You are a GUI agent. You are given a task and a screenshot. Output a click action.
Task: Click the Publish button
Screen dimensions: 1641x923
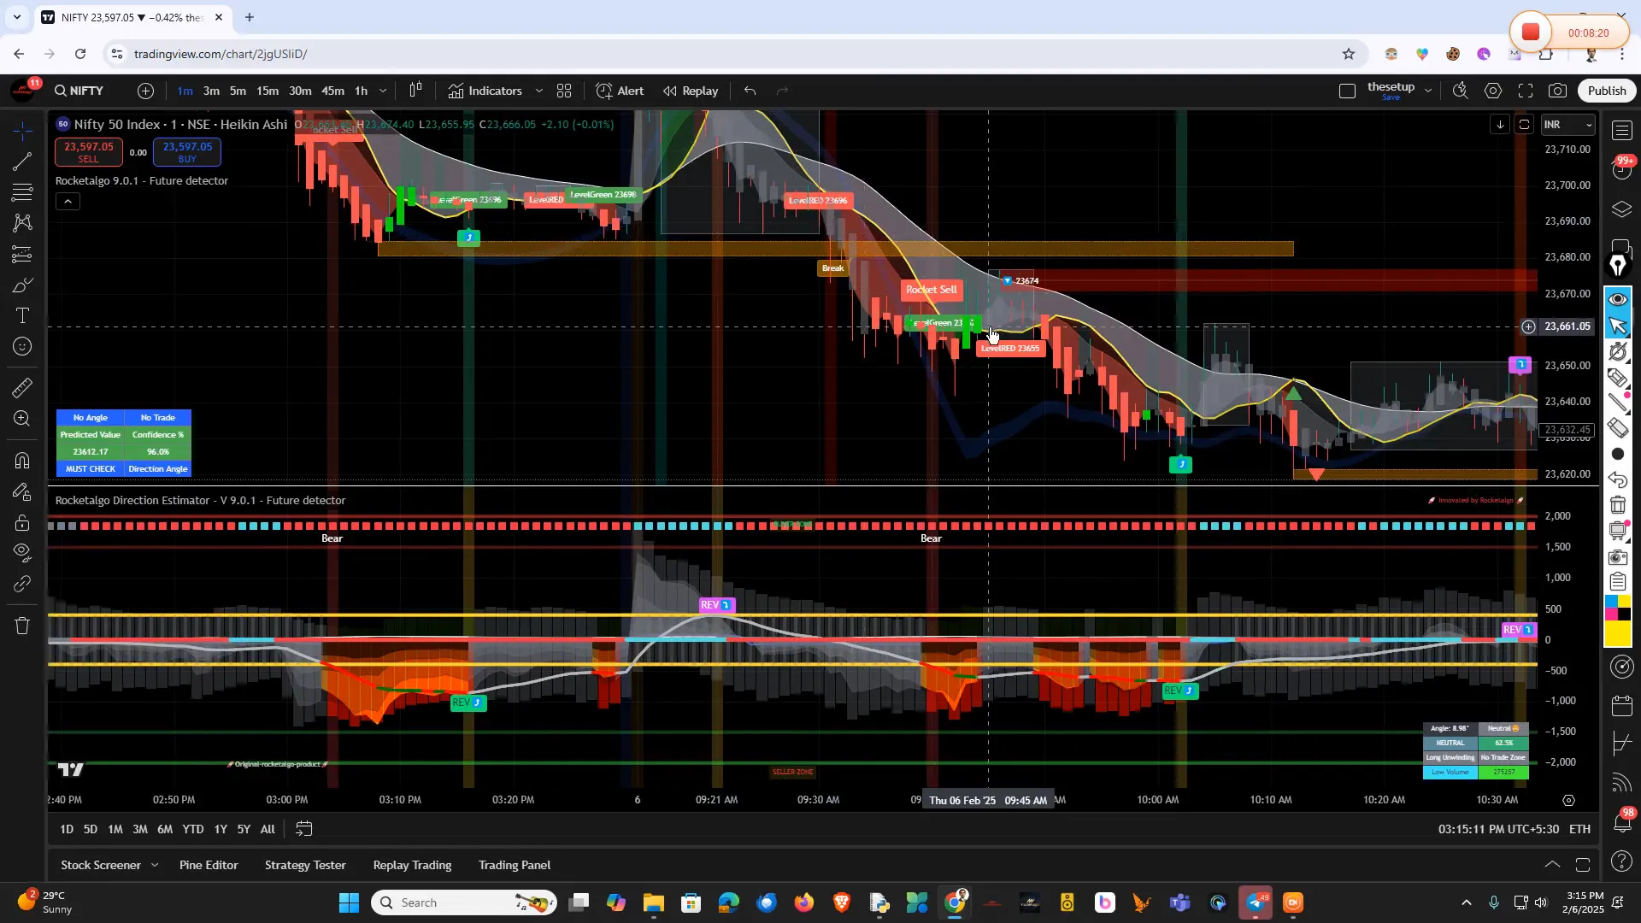pos(1606,90)
